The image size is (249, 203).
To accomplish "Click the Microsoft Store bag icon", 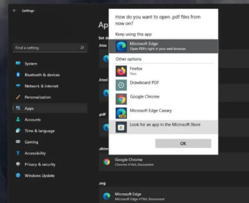I will pyautogui.click(x=121, y=127).
